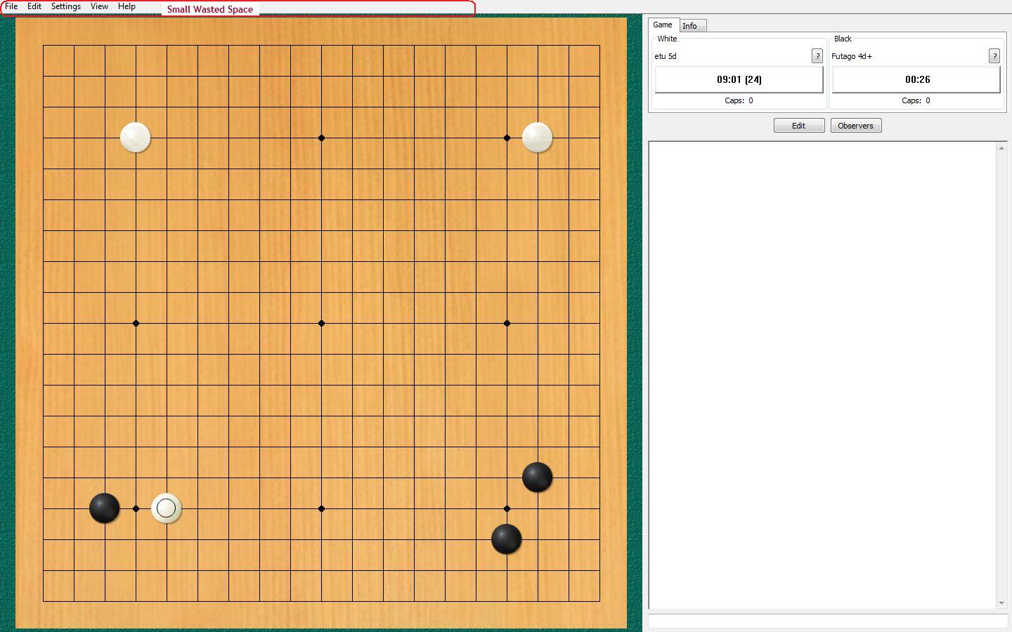Click the white stone with circle marker
1012x632 pixels.
[x=167, y=508]
